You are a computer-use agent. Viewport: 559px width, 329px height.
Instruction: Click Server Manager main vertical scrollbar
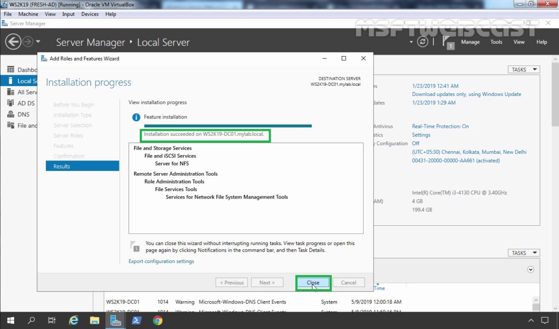pyautogui.click(x=555, y=183)
